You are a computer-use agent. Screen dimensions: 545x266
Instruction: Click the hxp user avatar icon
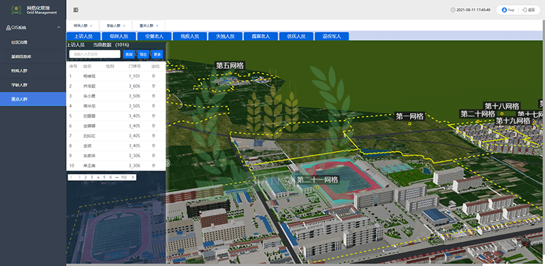[x=504, y=10]
